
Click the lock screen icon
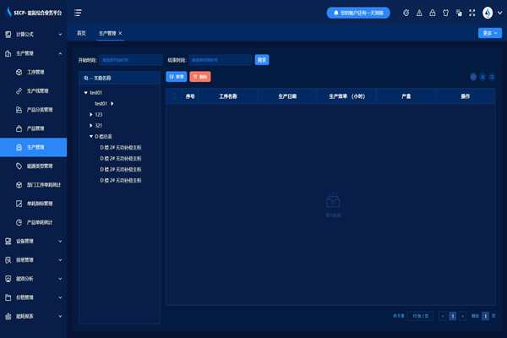point(432,13)
